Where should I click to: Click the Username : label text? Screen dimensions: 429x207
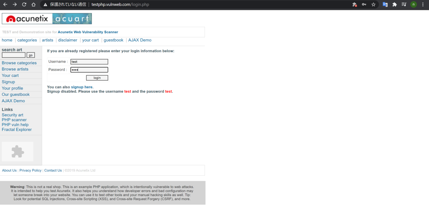58,62
